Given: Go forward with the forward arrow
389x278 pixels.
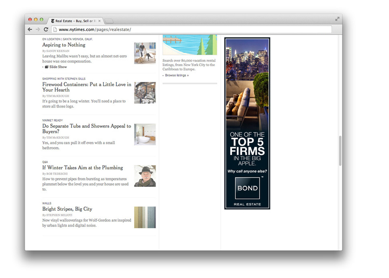Looking at the screenshot, I should click(x=38, y=30).
